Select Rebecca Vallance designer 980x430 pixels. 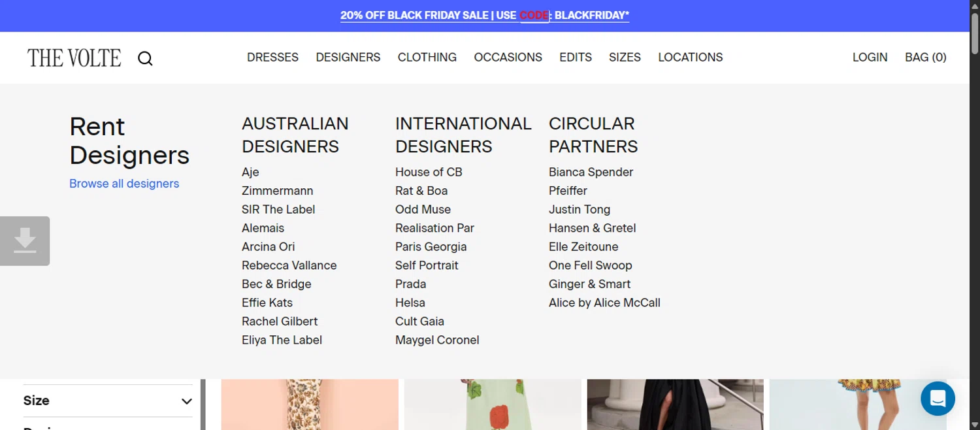click(x=289, y=265)
